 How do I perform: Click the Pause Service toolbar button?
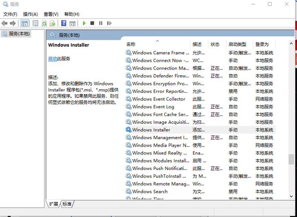[x=101, y=23]
